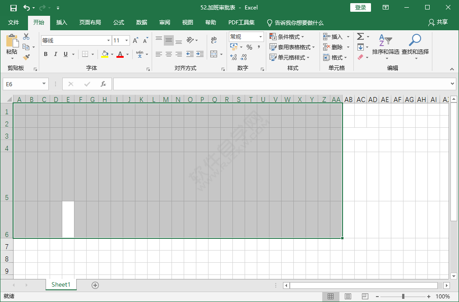Image resolution: width=459 pixels, height=302 pixels.
Task: Toggle Bold formatting
Action: tap(46, 54)
